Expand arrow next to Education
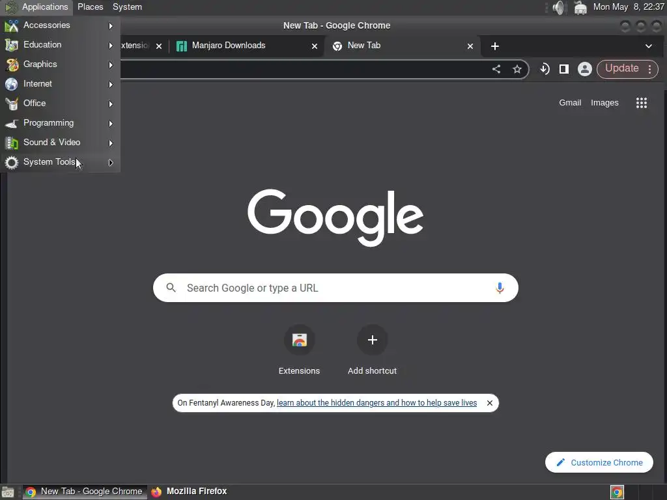Screen dimensions: 667x500 (x=111, y=46)
